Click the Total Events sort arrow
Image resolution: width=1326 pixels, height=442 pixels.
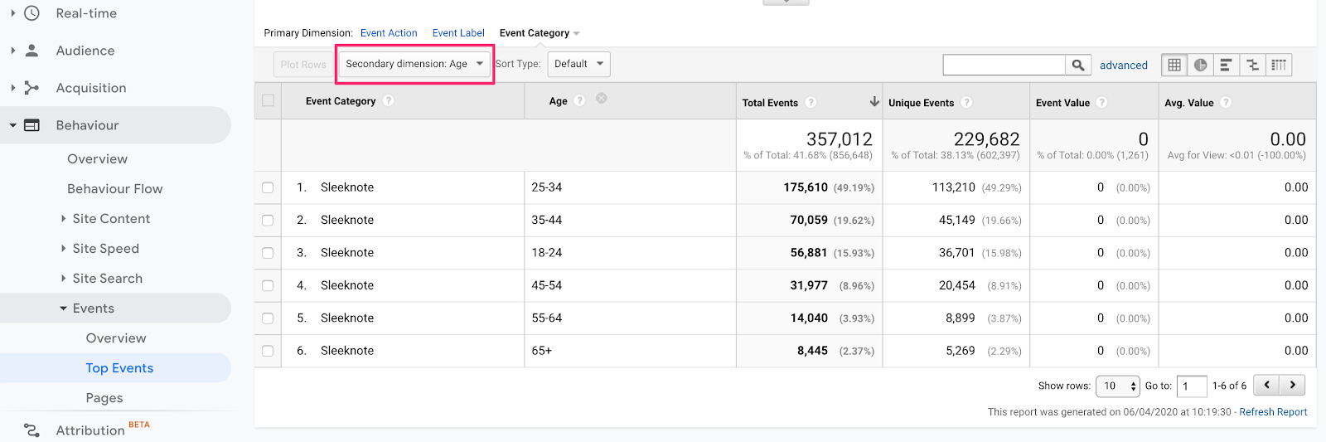[874, 101]
